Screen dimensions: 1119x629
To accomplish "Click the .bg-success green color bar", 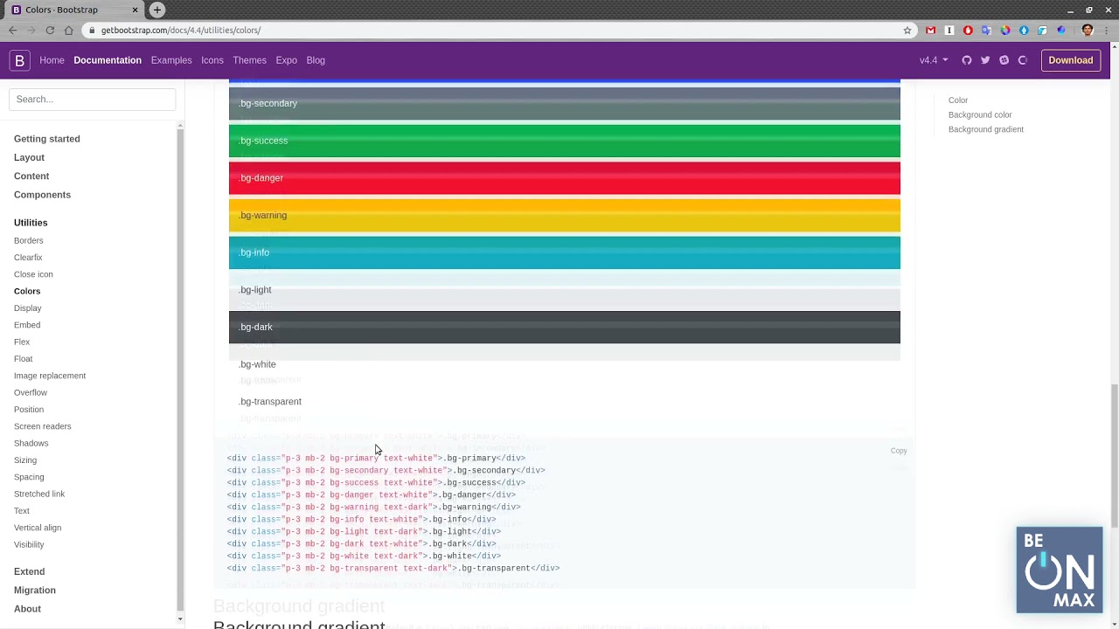I will [x=564, y=141].
